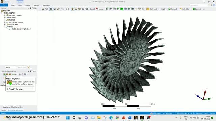Click the second magnifier icon in toolbar

(x=47, y=9)
